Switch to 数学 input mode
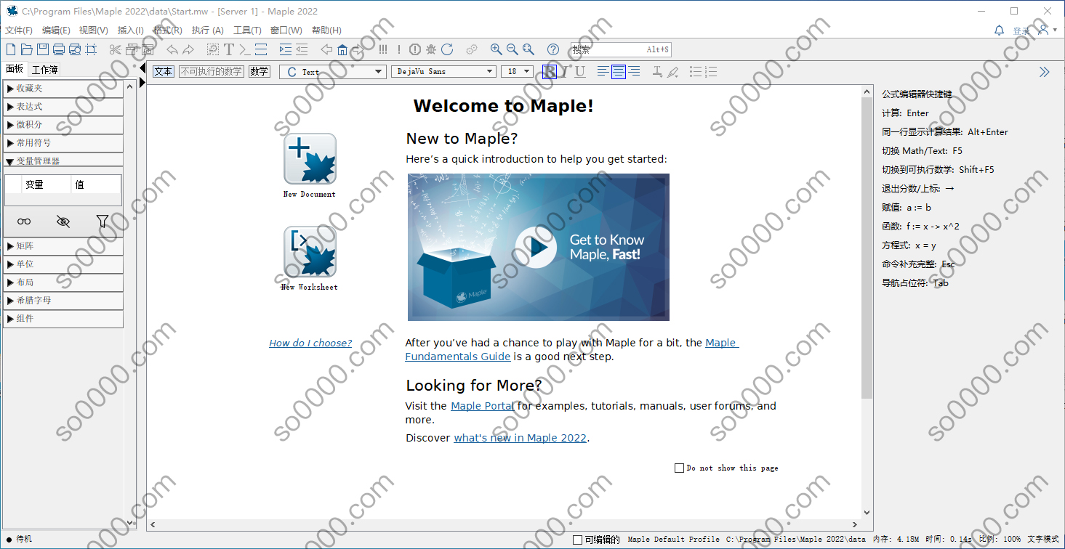The width and height of the screenshot is (1065, 549). [259, 71]
